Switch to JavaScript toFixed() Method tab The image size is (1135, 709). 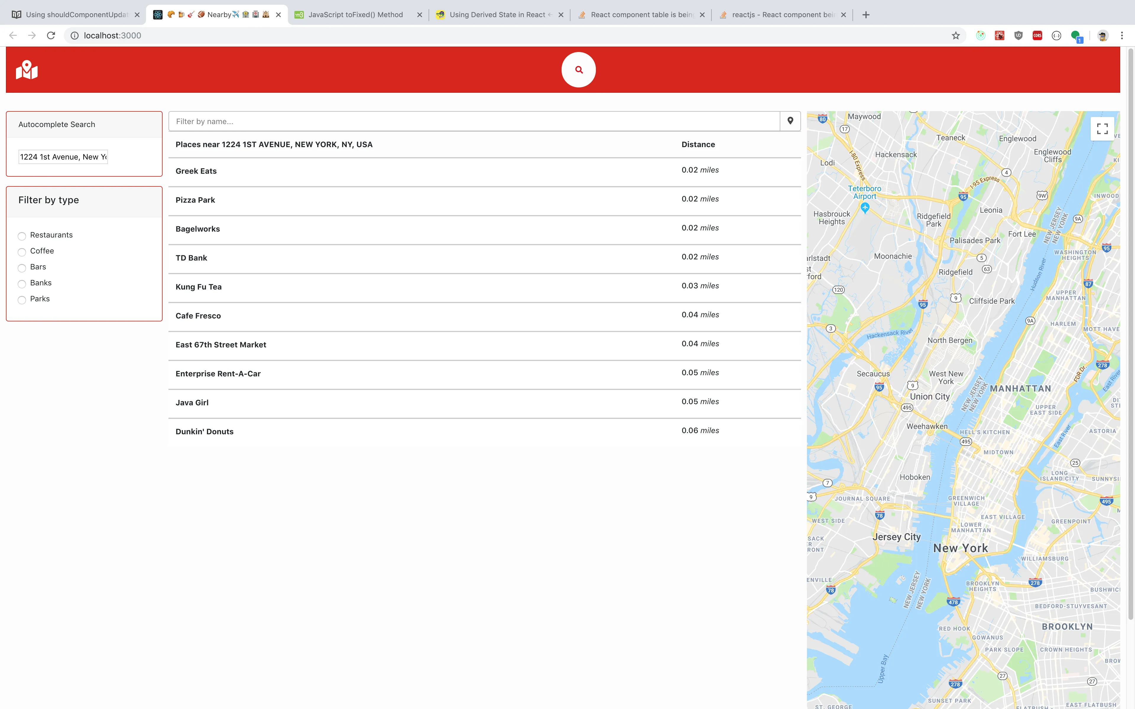tap(355, 14)
